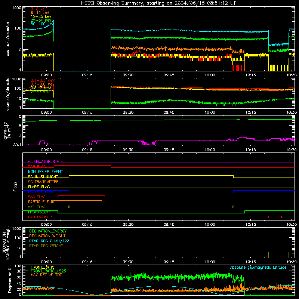
Task: Click the REAR_DEC_WEIGHT legend label
Action: click(46, 246)
